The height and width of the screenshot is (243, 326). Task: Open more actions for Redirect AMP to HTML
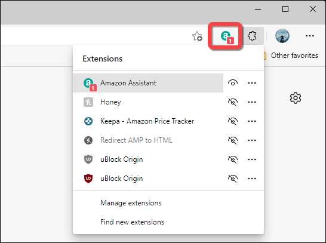tap(252, 140)
